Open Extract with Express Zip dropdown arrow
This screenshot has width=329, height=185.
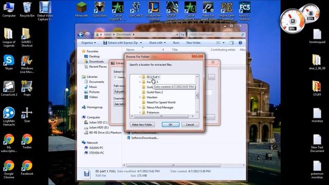[x=141, y=43]
